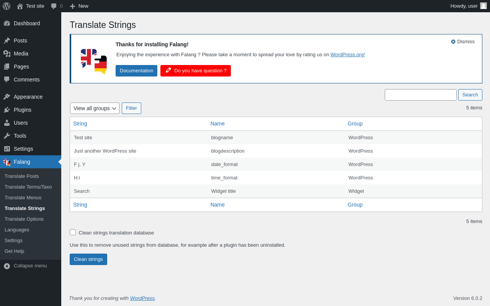Open user avatar in top right
This screenshot has height=306, width=490.
tap(483, 6)
